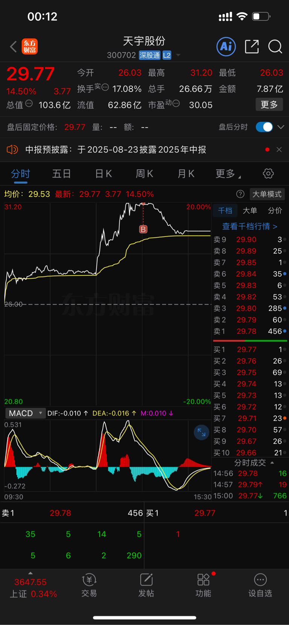Switch to the 日K tab

[x=103, y=174]
